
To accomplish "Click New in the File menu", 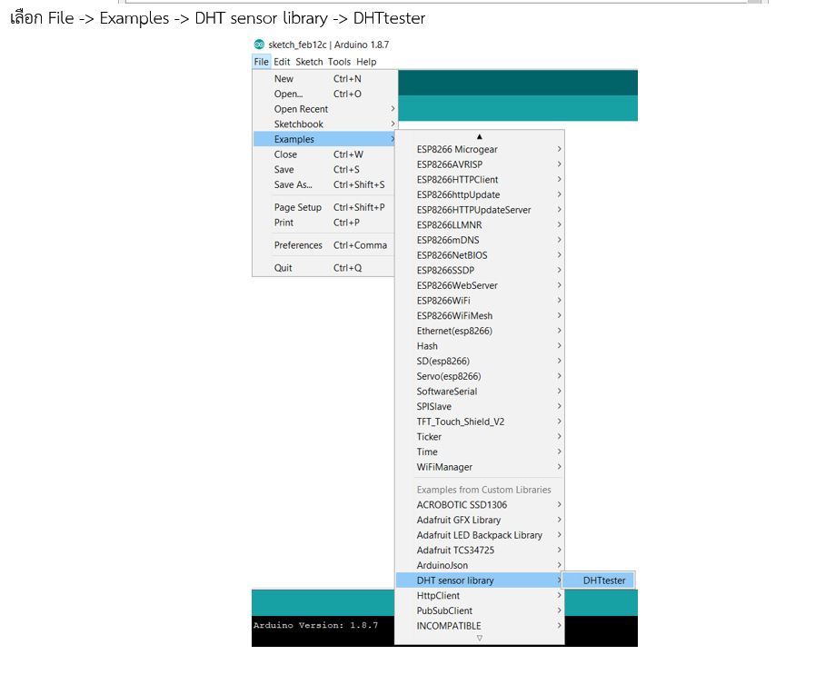I will point(283,79).
